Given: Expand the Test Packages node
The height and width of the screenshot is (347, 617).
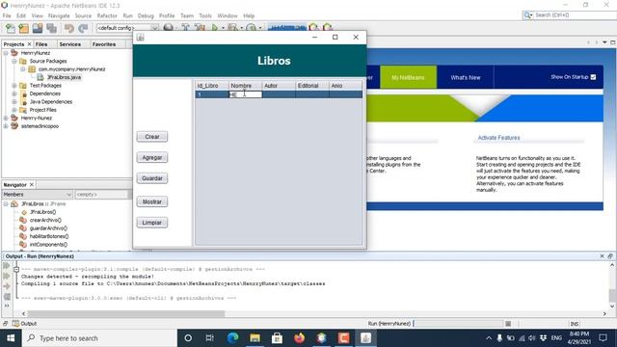Looking at the screenshot, I should tap(14, 86).
